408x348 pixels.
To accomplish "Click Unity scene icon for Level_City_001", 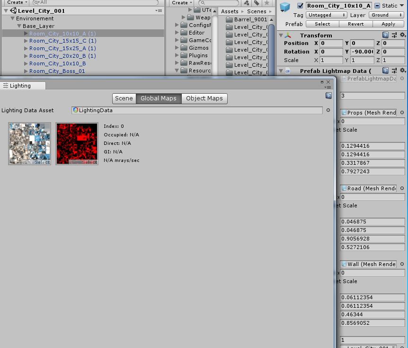I will (x=13, y=11).
